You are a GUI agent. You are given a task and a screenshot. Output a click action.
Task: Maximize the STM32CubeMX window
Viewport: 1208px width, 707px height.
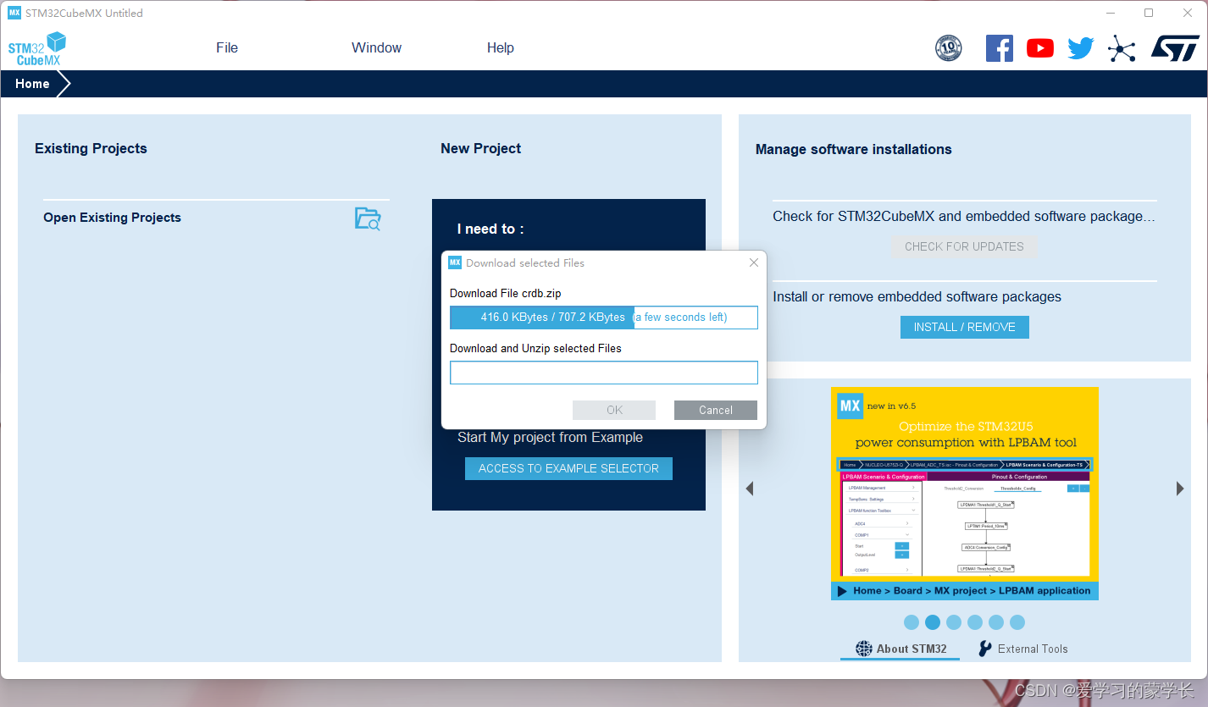1149,13
